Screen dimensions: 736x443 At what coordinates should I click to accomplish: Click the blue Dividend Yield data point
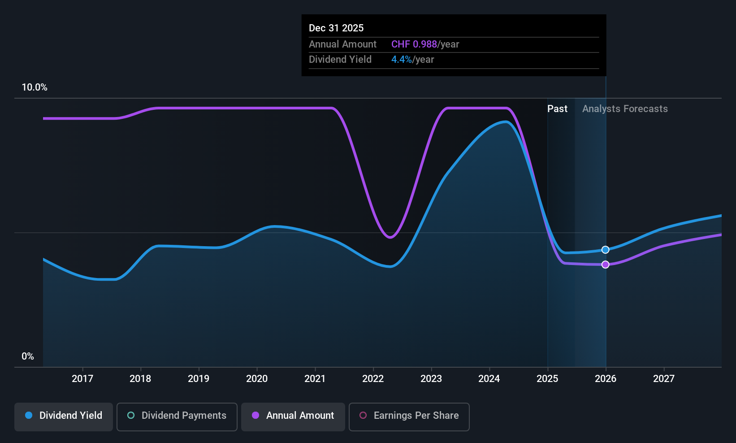pyautogui.click(x=606, y=250)
